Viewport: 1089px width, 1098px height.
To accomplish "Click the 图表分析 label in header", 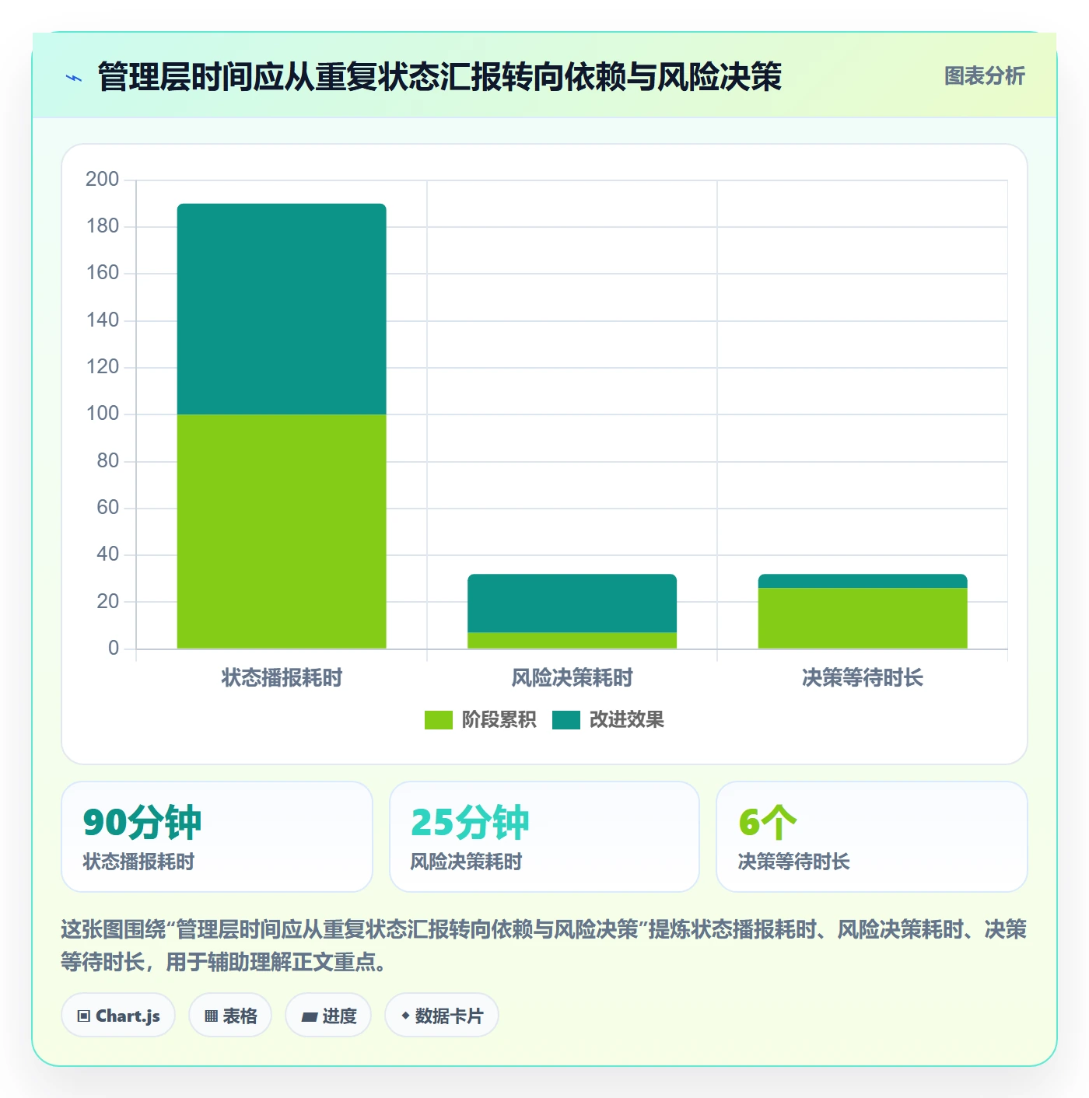I will tap(984, 76).
